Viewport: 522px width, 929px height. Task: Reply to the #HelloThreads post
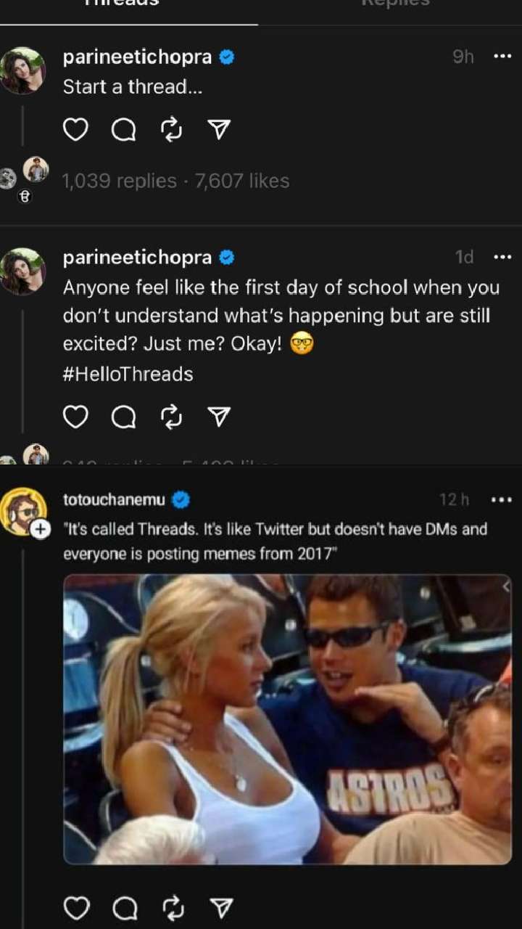123,417
